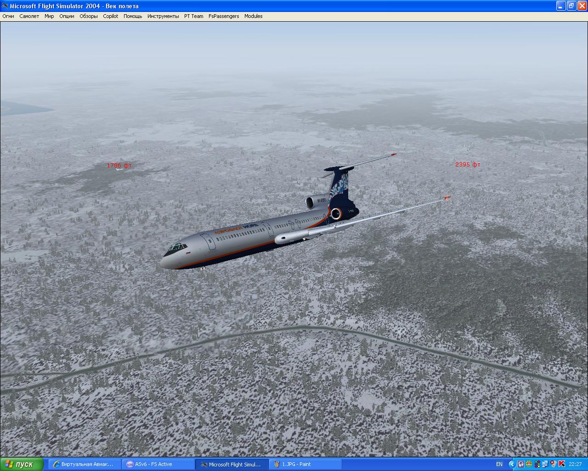Viewport: 588px width, 471px height.
Task: Click the network computers tray icon
Action: coord(545,464)
